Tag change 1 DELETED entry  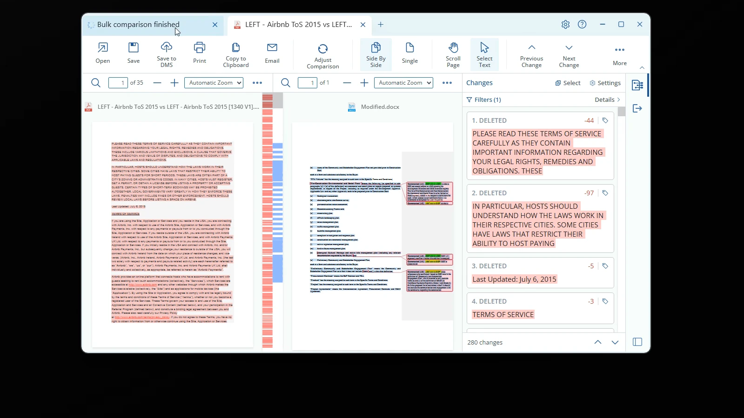pos(605,120)
